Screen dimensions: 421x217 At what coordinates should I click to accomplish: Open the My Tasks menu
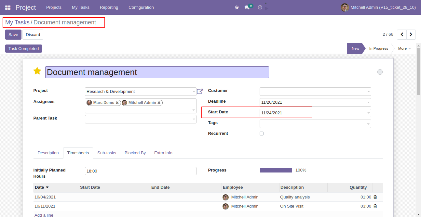[x=81, y=7]
